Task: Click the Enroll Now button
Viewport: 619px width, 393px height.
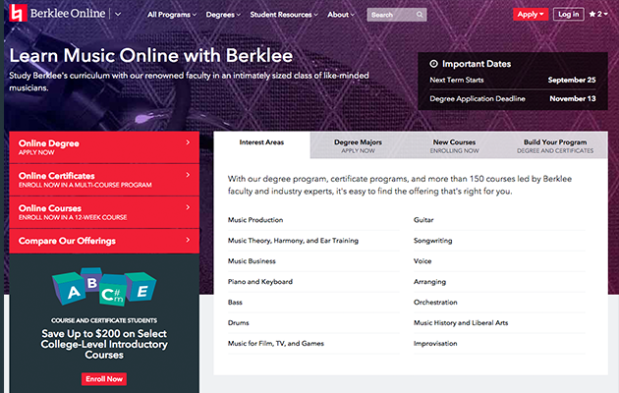Action: click(104, 378)
